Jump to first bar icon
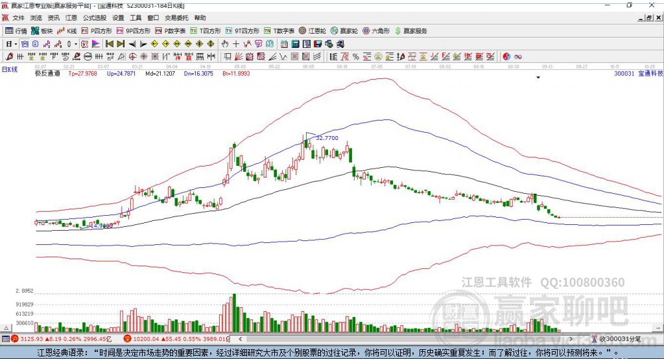Viewport: 664px width, 359px height. coord(110,44)
